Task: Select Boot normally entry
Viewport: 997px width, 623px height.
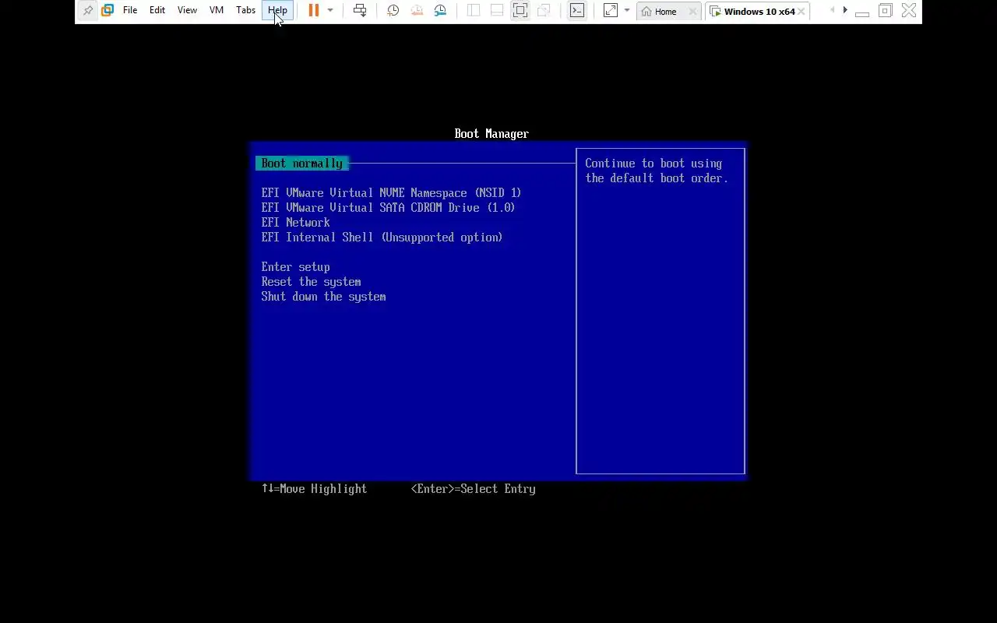Action: (302, 164)
